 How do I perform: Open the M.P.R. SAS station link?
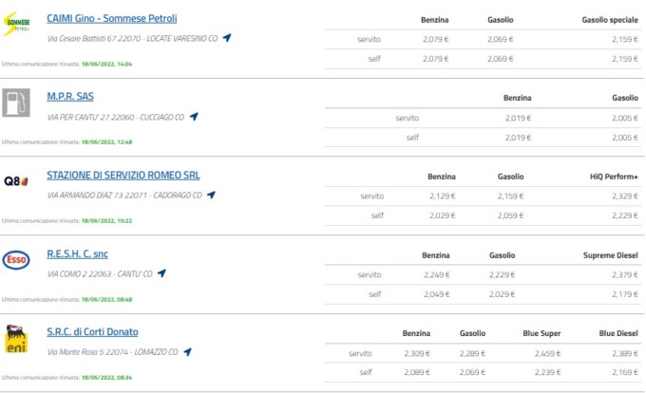click(x=70, y=96)
